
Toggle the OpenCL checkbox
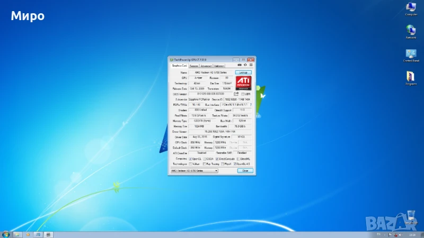coord(190,159)
